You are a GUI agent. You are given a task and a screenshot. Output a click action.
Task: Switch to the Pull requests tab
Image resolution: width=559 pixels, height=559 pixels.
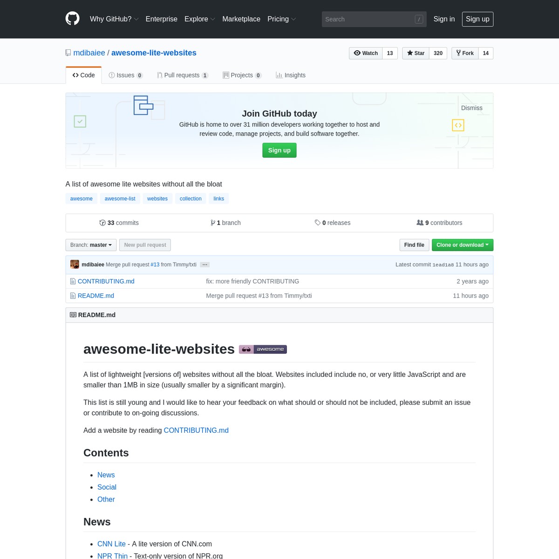click(183, 75)
